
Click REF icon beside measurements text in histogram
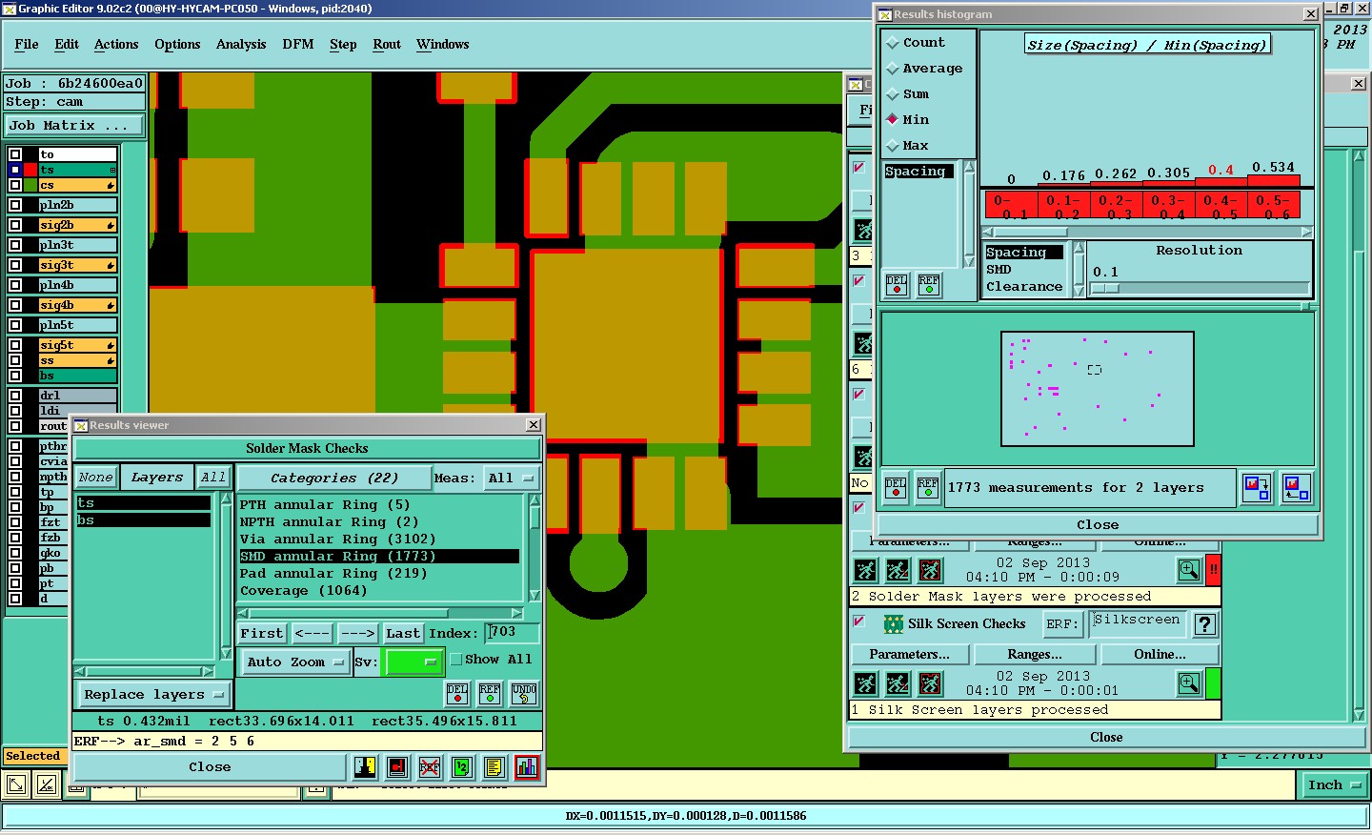click(928, 488)
